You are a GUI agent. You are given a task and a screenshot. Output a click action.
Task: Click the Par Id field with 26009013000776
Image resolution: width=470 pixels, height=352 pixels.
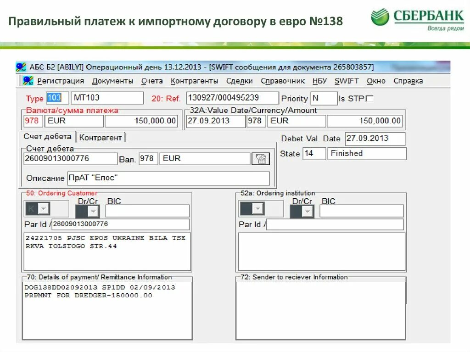click(121, 224)
